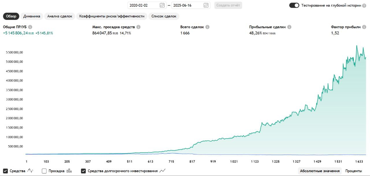Click info icon beside Прибыльные сделки
This screenshot has width=370, height=176.
click(289, 27)
